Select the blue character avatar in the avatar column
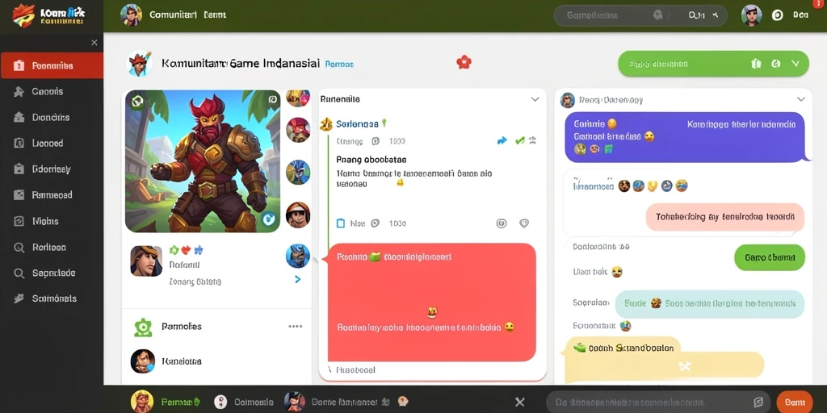827x413 pixels. pyautogui.click(x=298, y=173)
